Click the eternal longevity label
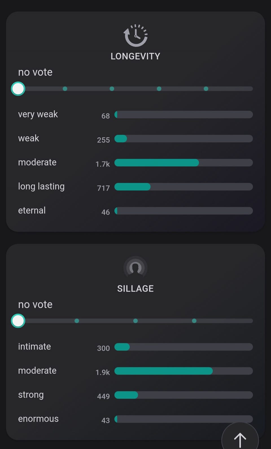 [32, 210]
